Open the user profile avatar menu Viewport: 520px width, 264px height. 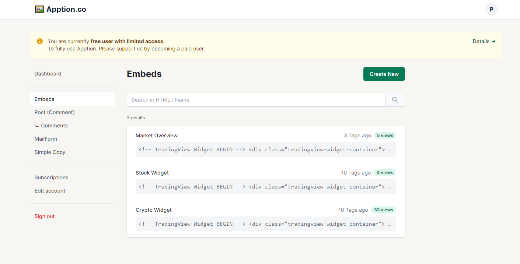click(x=491, y=9)
